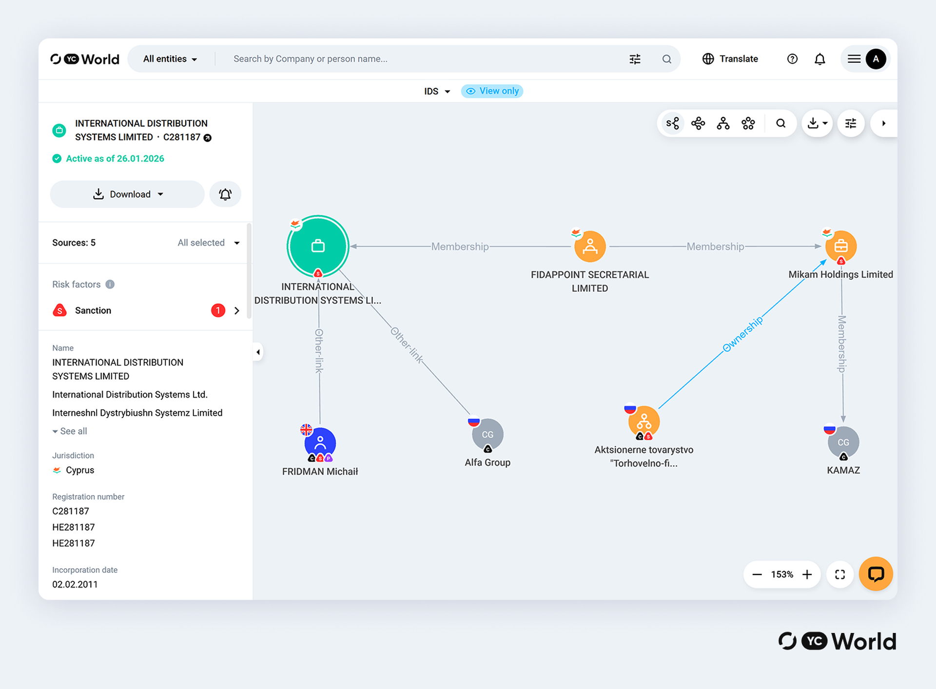
Task: Open advanced search filters icon
Action: 635,59
